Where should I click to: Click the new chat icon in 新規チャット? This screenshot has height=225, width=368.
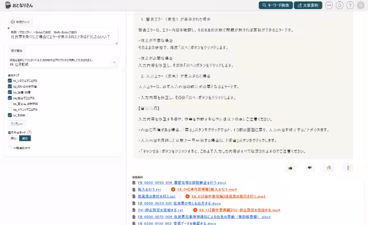click(12, 22)
